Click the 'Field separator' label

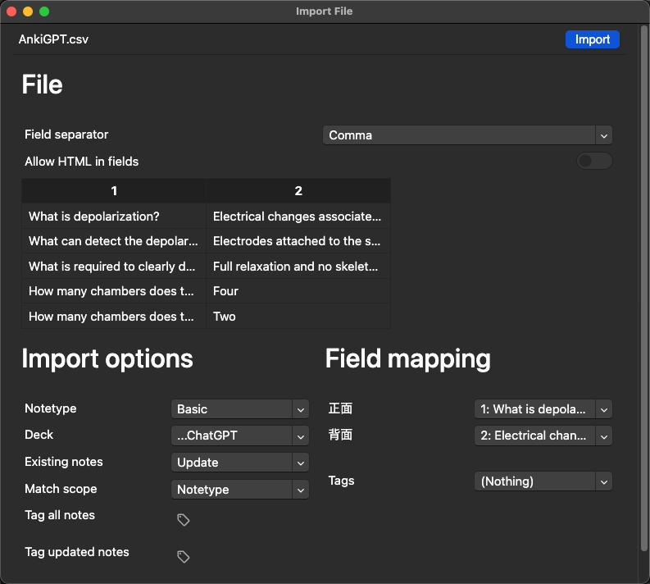click(x=66, y=135)
